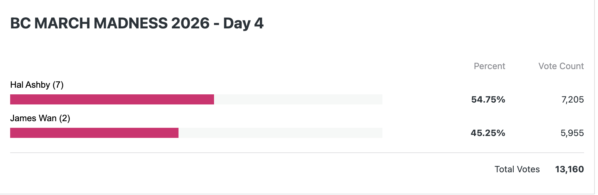598x195 pixels.
Task: Click the gray unfilled part of Hal Ashby's bar
Action: click(x=298, y=99)
